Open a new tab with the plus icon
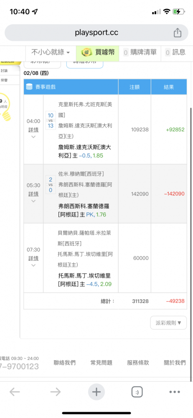This screenshot has height=418, width=193. pos(96,392)
